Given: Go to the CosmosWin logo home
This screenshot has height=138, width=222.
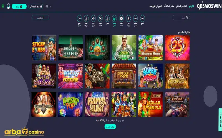Looking at the screenshot, I should [x=209, y=6].
